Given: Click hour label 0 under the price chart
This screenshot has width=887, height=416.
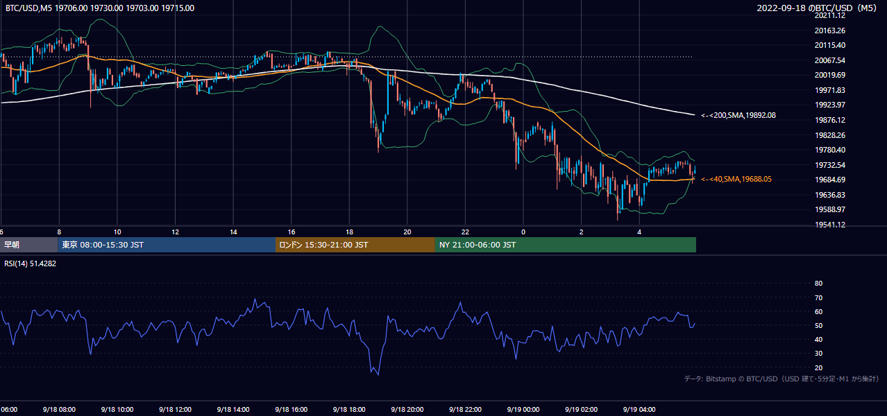Looking at the screenshot, I should tap(523, 232).
